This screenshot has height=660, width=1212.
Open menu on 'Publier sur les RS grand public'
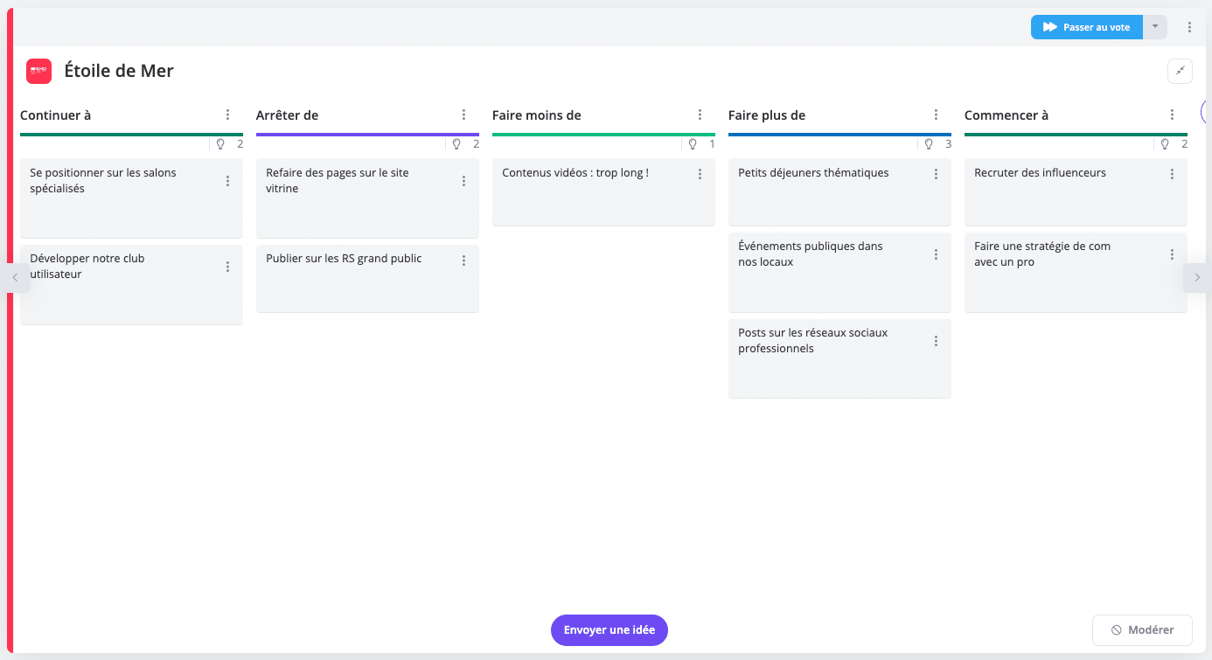tap(463, 260)
